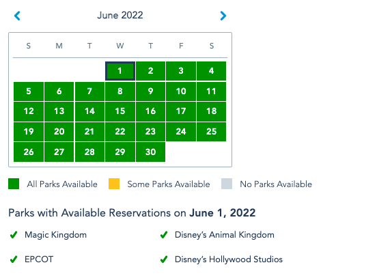This screenshot has width=392, height=280.
Task: Click the green All Parks Available swatch
Action: tap(14, 184)
